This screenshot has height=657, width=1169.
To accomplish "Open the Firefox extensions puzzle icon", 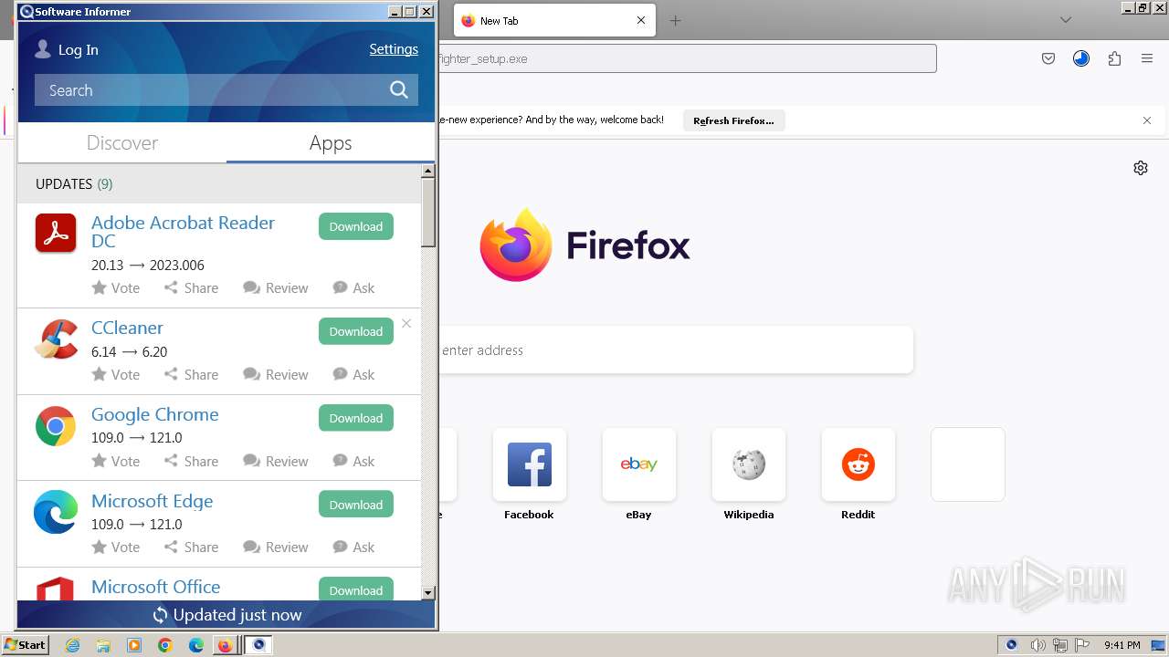I will point(1114,58).
